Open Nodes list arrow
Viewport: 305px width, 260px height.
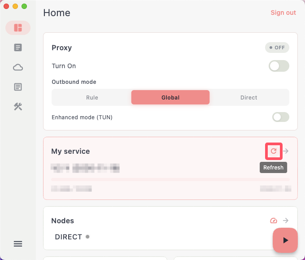[286, 221]
